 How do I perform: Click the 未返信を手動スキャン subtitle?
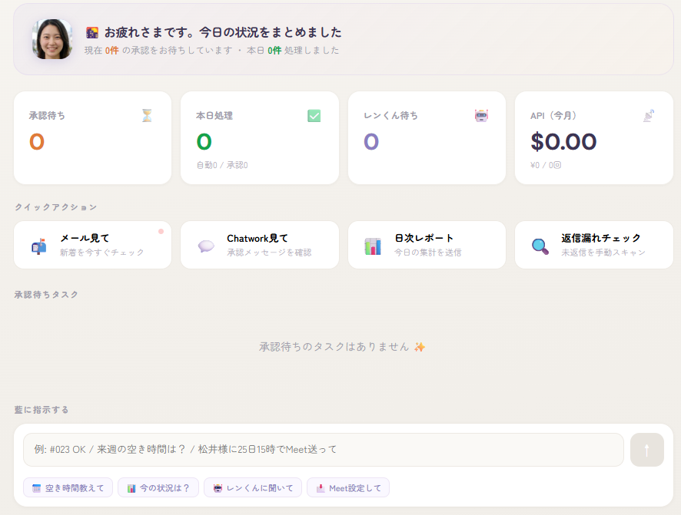(x=603, y=253)
